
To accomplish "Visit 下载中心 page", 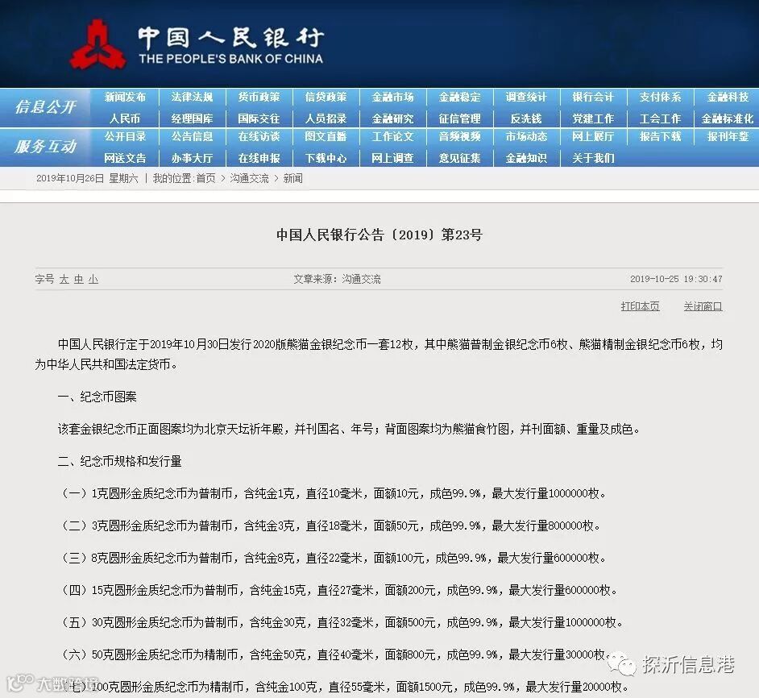I will (x=326, y=158).
